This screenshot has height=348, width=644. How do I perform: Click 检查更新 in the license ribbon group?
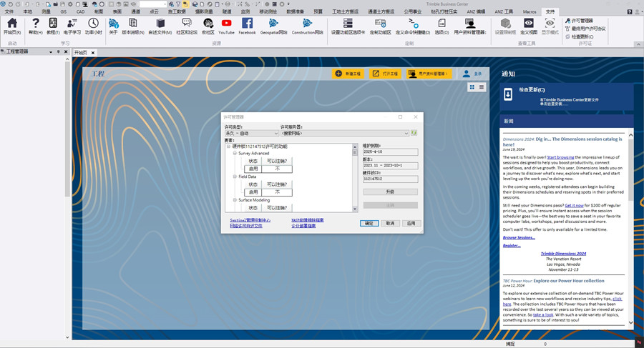[x=579, y=36]
